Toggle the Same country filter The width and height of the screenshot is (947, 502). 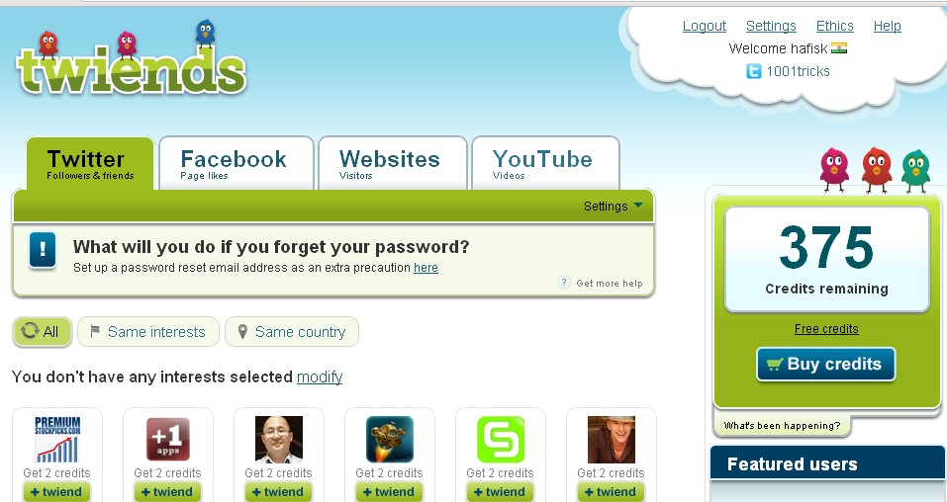(292, 332)
